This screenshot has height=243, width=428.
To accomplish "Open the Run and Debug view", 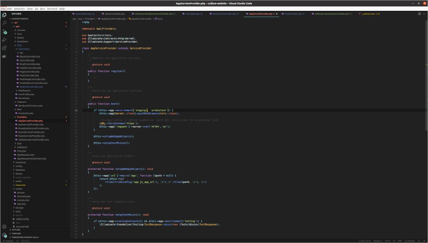I will tap(4, 40).
